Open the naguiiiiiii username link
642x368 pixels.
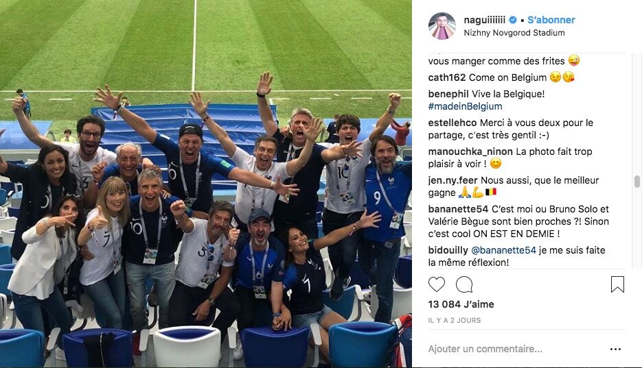[x=484, y=20]
